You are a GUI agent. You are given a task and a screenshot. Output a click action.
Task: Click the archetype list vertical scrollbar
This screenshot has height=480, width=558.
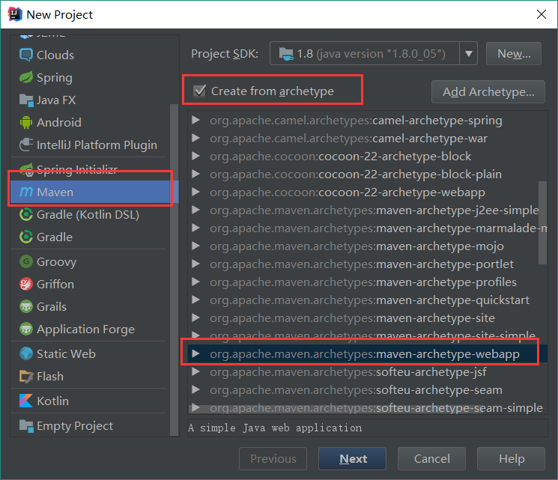[x=542, y=222]
